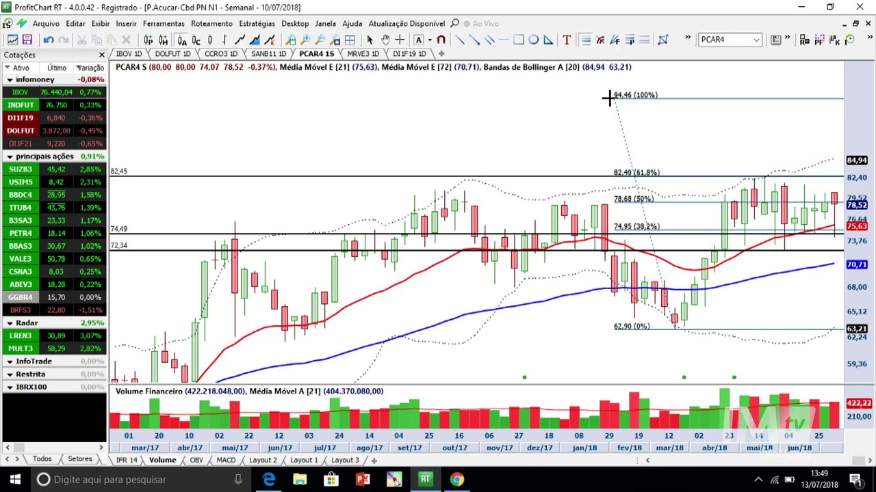Select the Fibonacci arcs tool
This screenshot has height=492, width=876.
tap(600, 40)
